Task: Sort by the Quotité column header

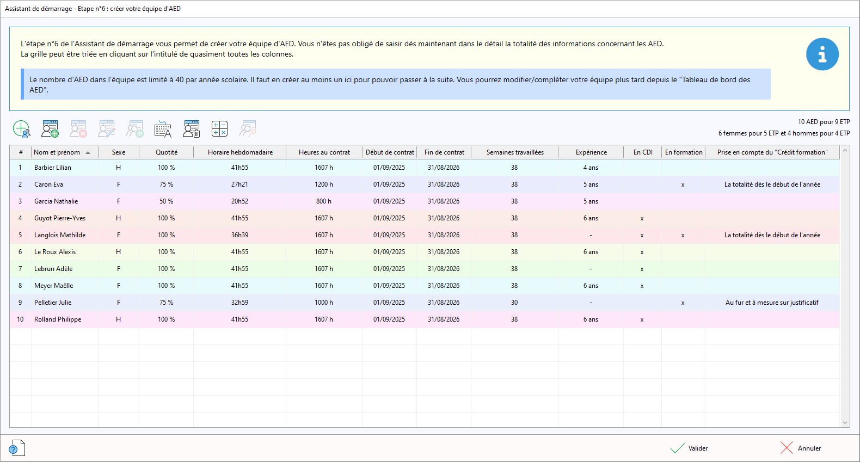Action: [166, 152]
